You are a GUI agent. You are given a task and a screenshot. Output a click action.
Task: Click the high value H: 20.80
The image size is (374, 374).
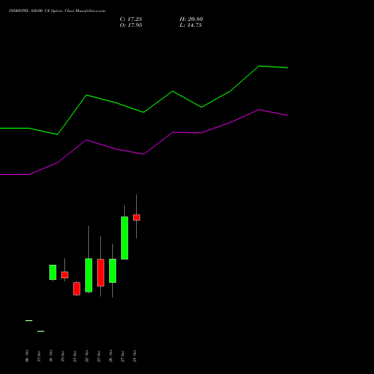pyautogui.click(x=191, y=19)
